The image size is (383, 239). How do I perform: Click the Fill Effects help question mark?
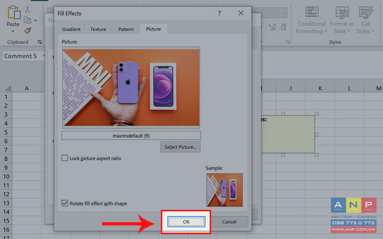[x=219, y=13]
